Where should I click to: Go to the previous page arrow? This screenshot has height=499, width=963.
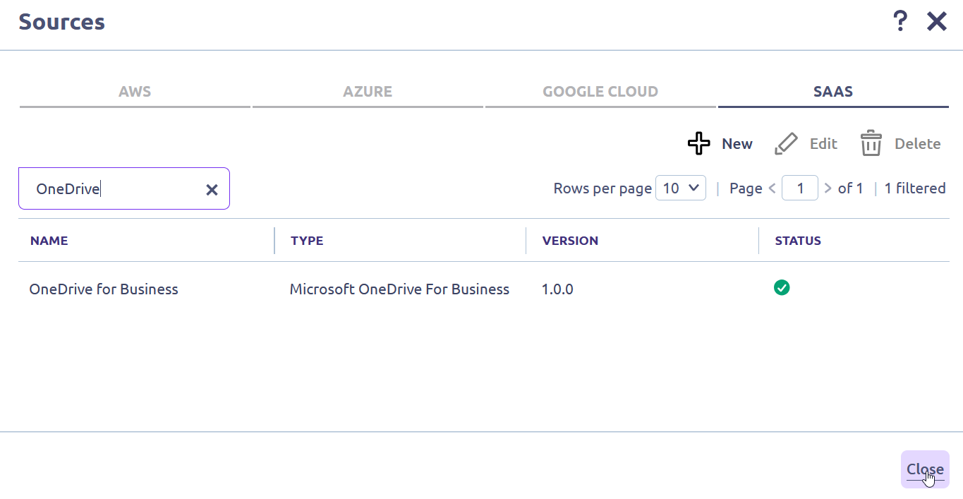[773, 188]
